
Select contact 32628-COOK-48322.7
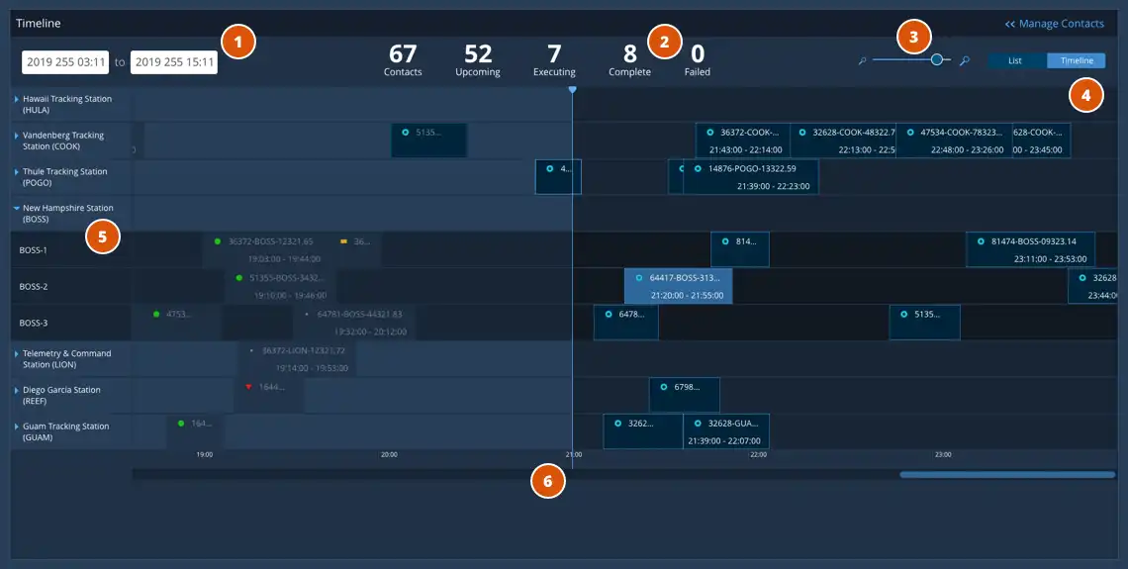(843, 141)
